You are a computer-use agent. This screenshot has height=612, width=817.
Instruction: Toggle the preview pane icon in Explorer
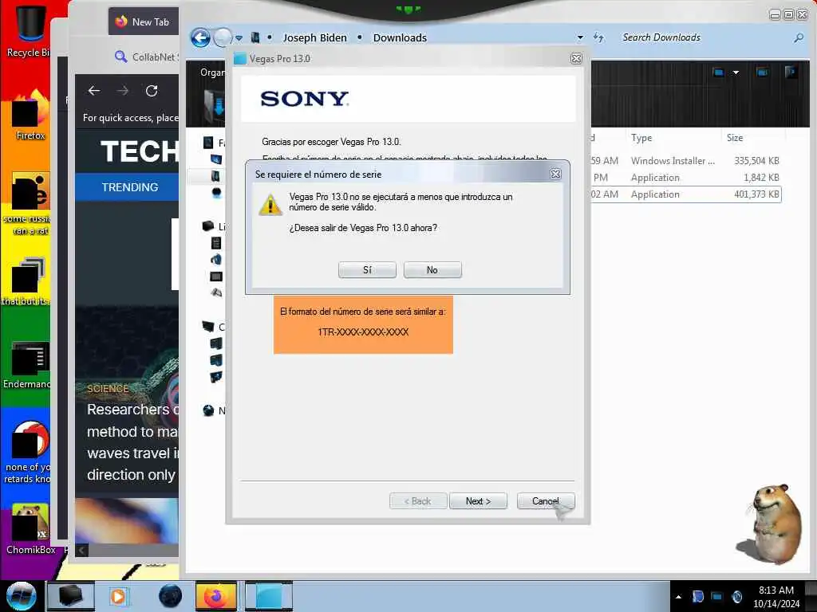point(762,73)
